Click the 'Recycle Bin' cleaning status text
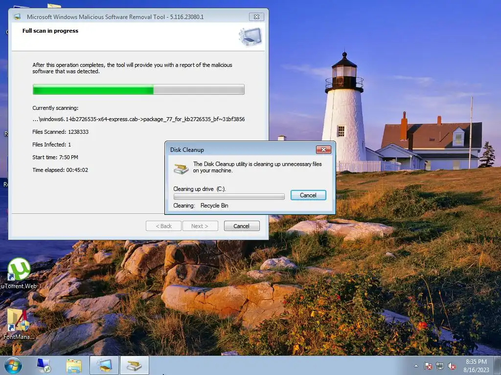This screenshot has width=501, height=375. click(214, 206)
